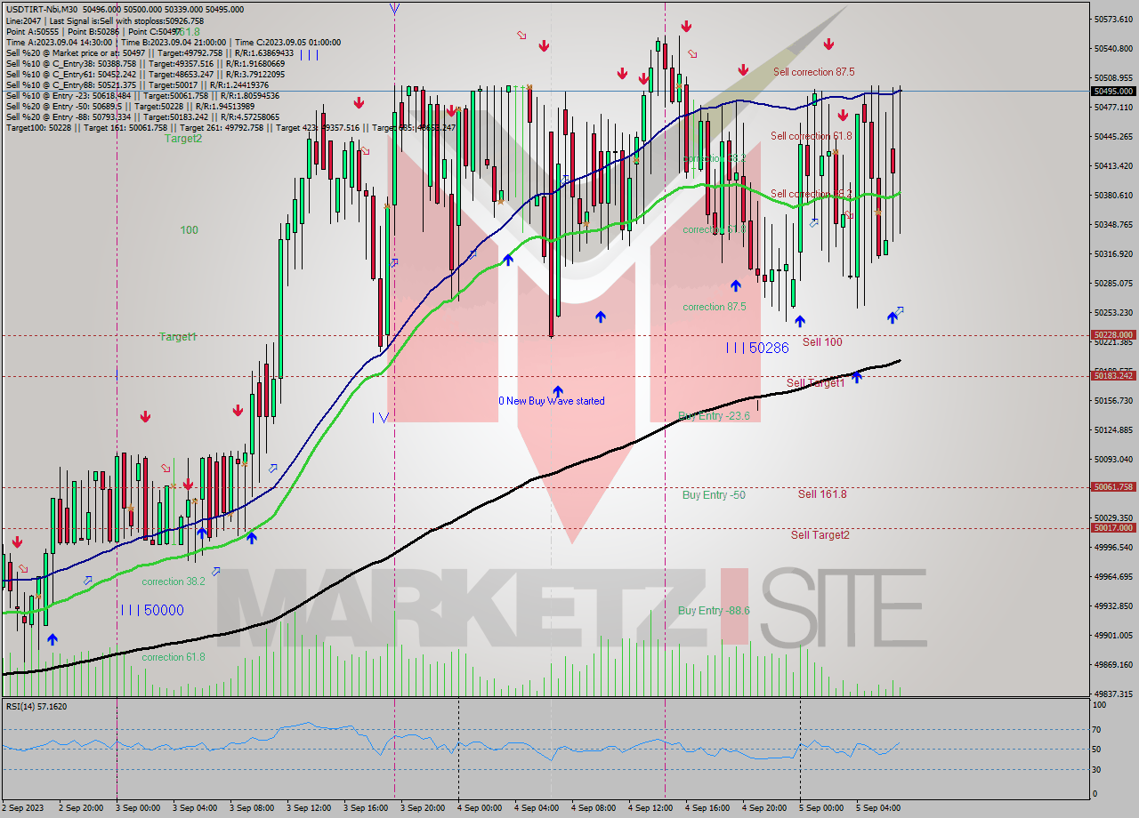Screen dimensions: 1139x818
Task: Select the 'Sell %10 @ Entry -23' line
Action: tap(142, 96)
